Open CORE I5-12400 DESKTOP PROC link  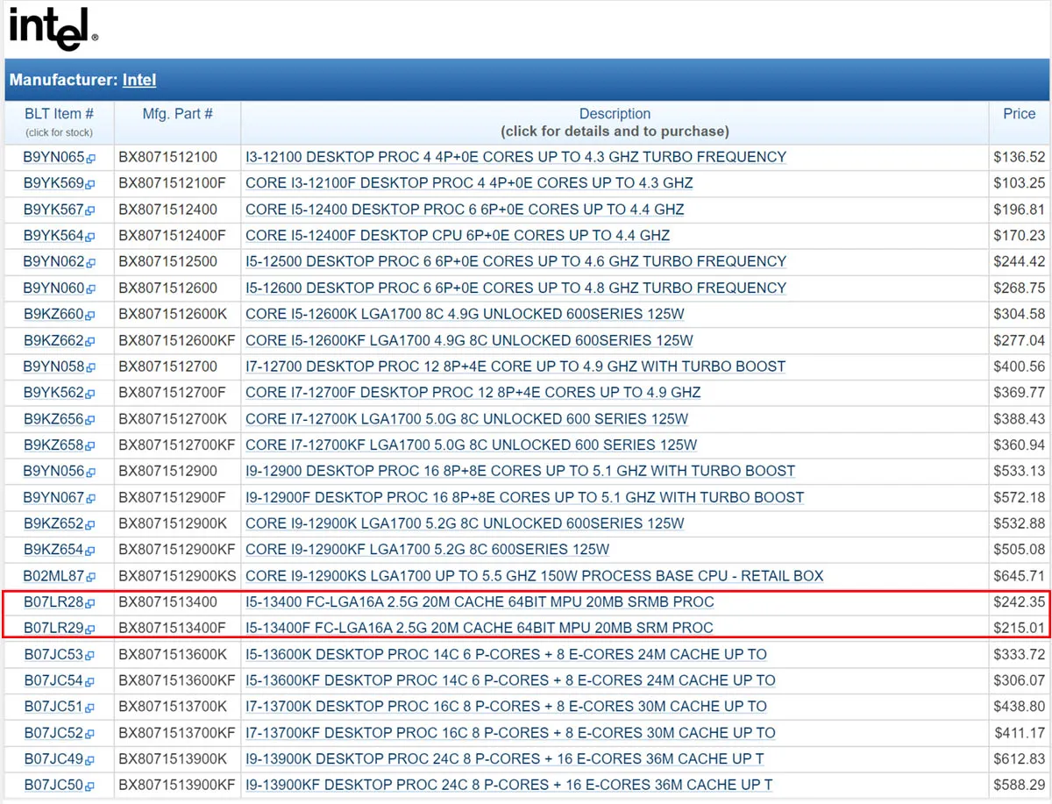point(465,210)
